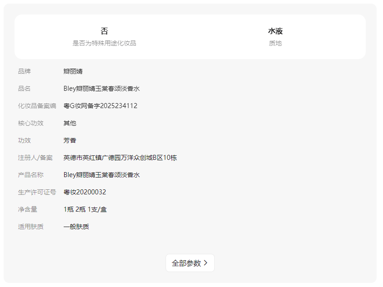Select filing number 粤G妆网备字2025234112

pos(100,106)
